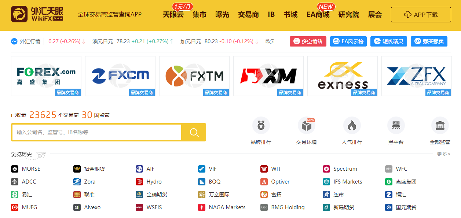Open the 展会 menu item
Viewport: 461px width, 218px height.
click(x=375, y=15)
